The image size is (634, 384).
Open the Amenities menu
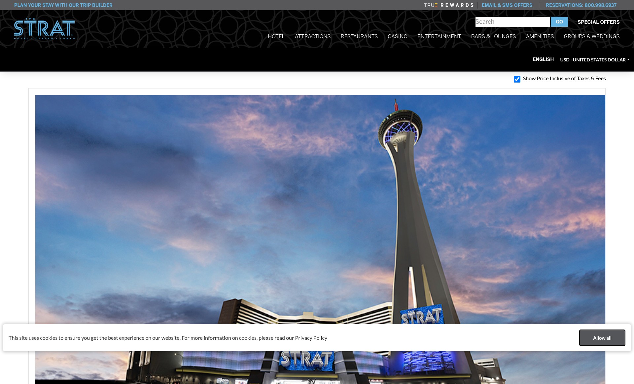[540, 36]
